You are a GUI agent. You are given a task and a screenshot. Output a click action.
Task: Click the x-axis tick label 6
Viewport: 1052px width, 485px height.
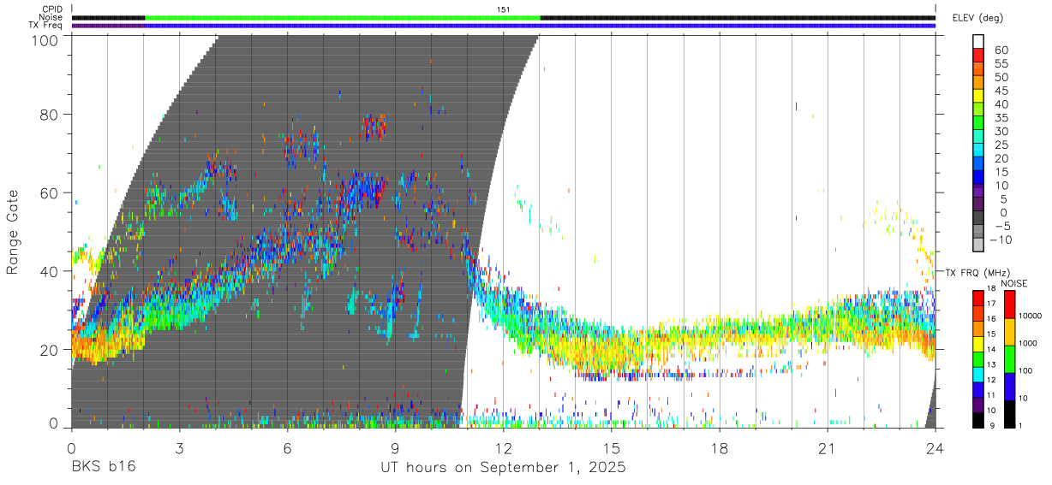[x=287, y=447]
